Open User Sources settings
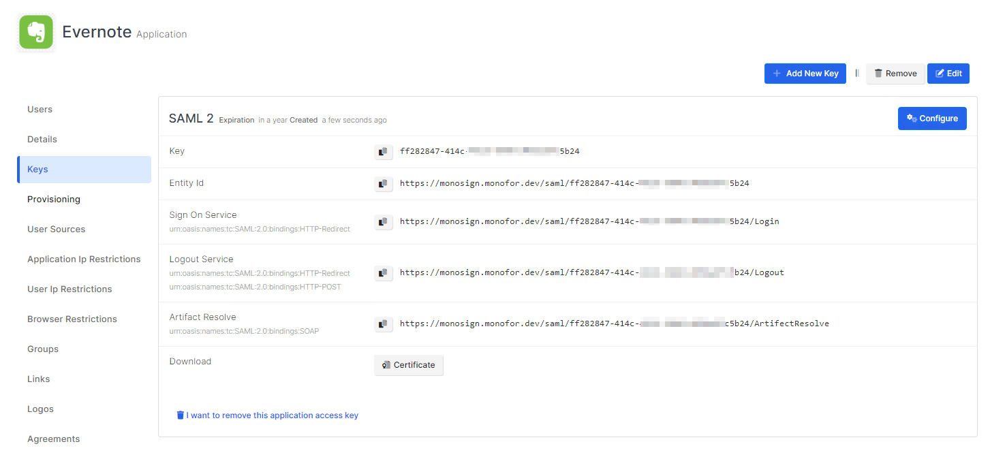 [x=57, y=230]
